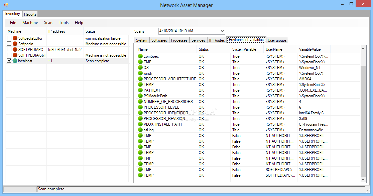Viewport: 373px width, 196px height.
Task: Click the green icon beside PROCESSOR_ARCHITECTURE
Action: 140,79
